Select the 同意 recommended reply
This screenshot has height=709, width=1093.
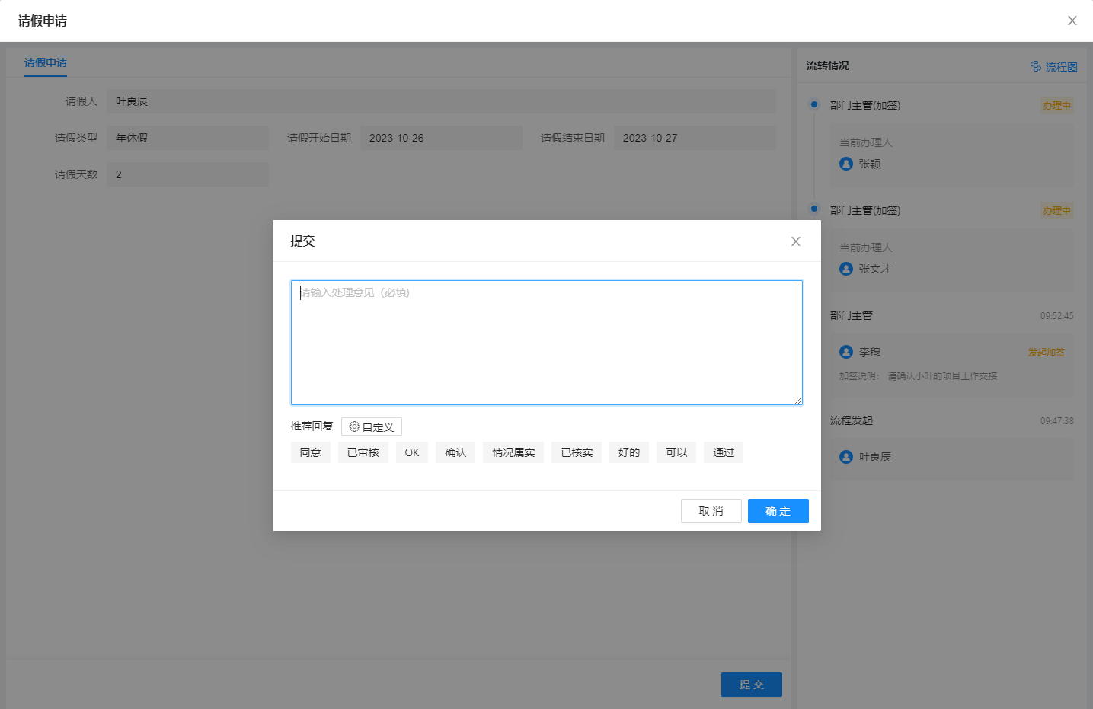[x=310, y=452]
